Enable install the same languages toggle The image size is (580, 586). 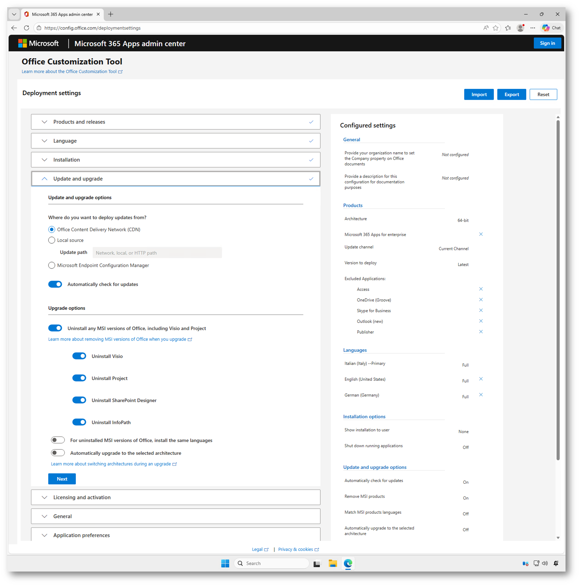tap(58, 440)
